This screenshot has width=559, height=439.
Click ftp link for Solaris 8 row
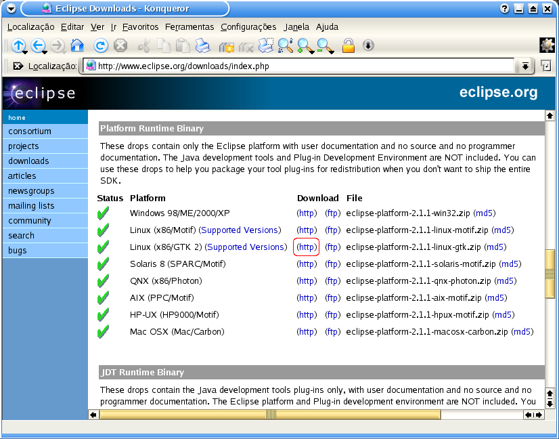coord(332,264)
